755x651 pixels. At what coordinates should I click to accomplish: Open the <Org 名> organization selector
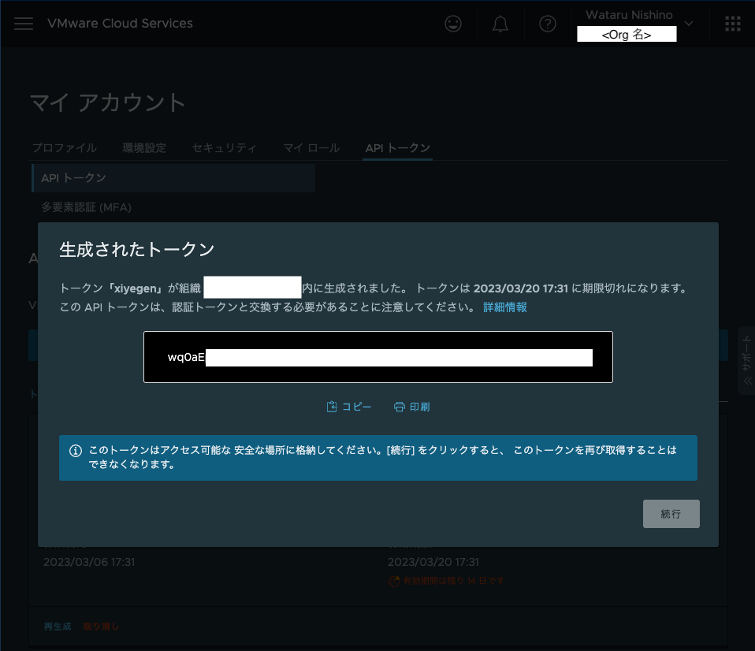pos(627,33)
